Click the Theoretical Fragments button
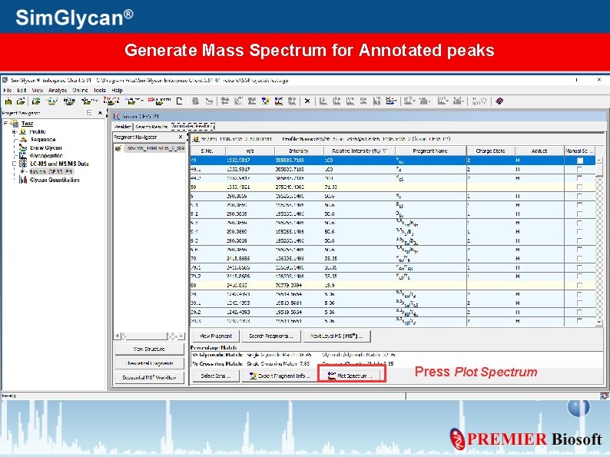Screen dimensions: 610x457 [x=149, y=363]
